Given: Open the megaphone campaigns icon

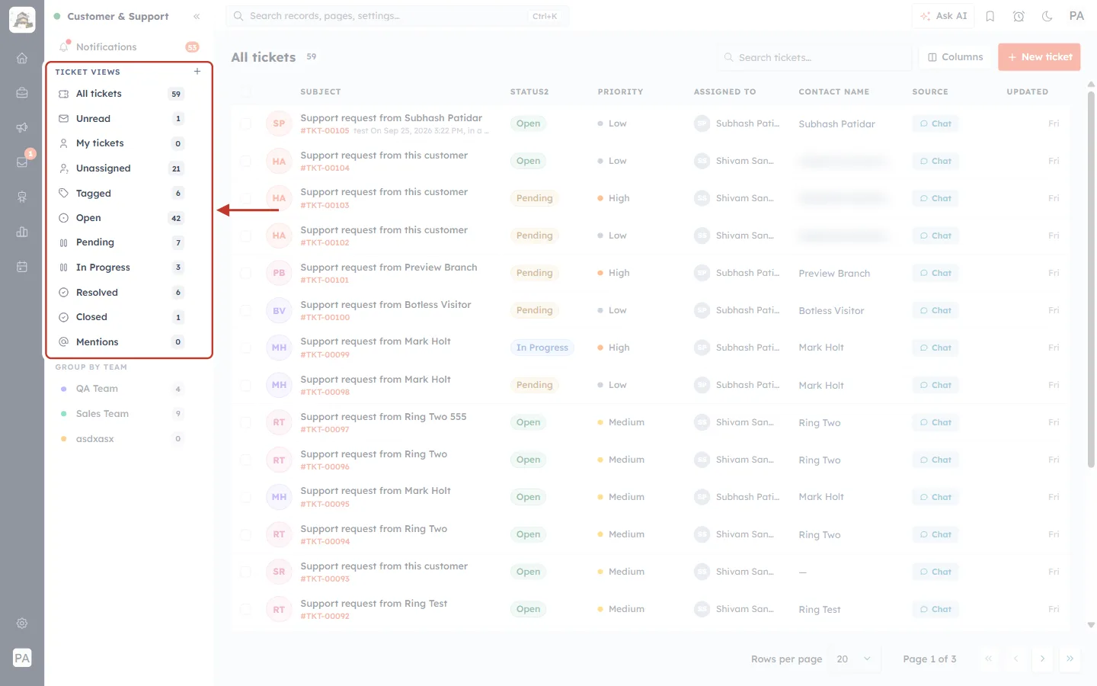Looking at the screenshot, I should click(22, 127).
